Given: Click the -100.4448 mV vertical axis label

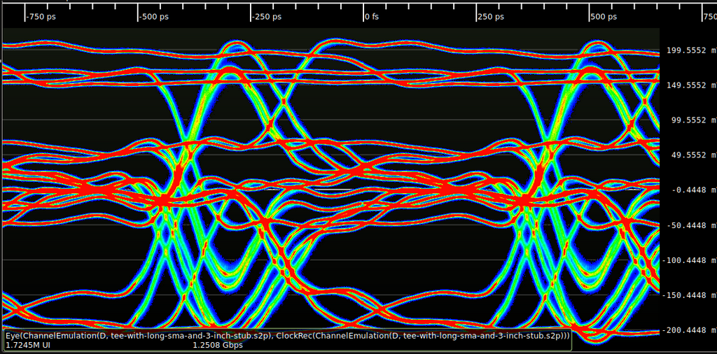Looking at the screenshot, I should click(x=689, y=260).
